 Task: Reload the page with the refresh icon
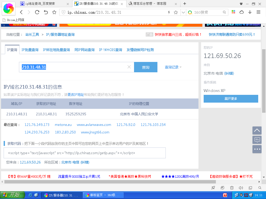[37, 12]
